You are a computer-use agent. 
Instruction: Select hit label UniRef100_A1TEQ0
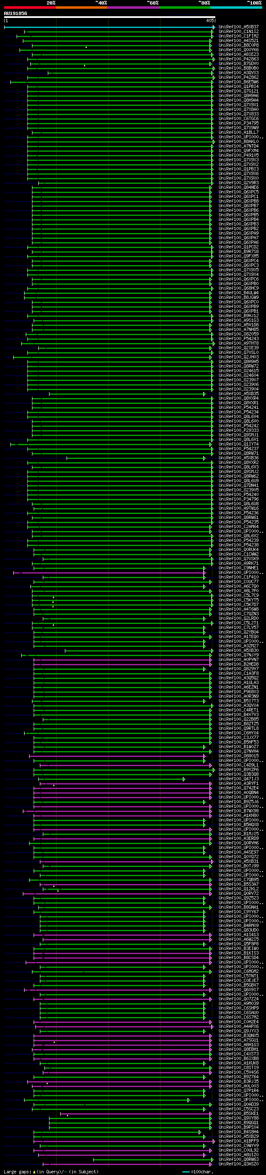click(239, 637)
